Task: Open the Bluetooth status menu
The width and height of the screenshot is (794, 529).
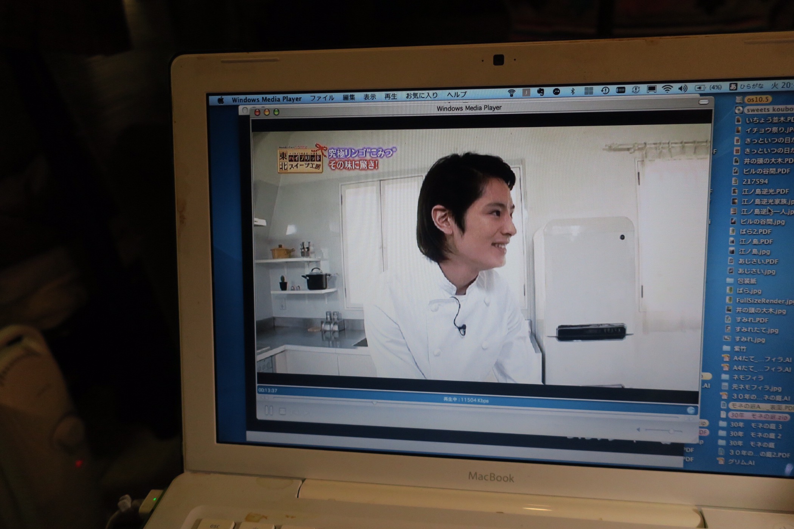Action: (572, 91)
